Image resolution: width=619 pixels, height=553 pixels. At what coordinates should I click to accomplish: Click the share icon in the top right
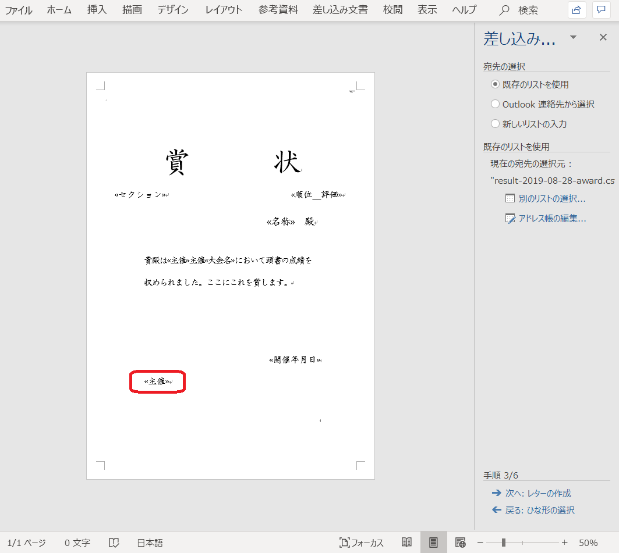pos(576,10)
